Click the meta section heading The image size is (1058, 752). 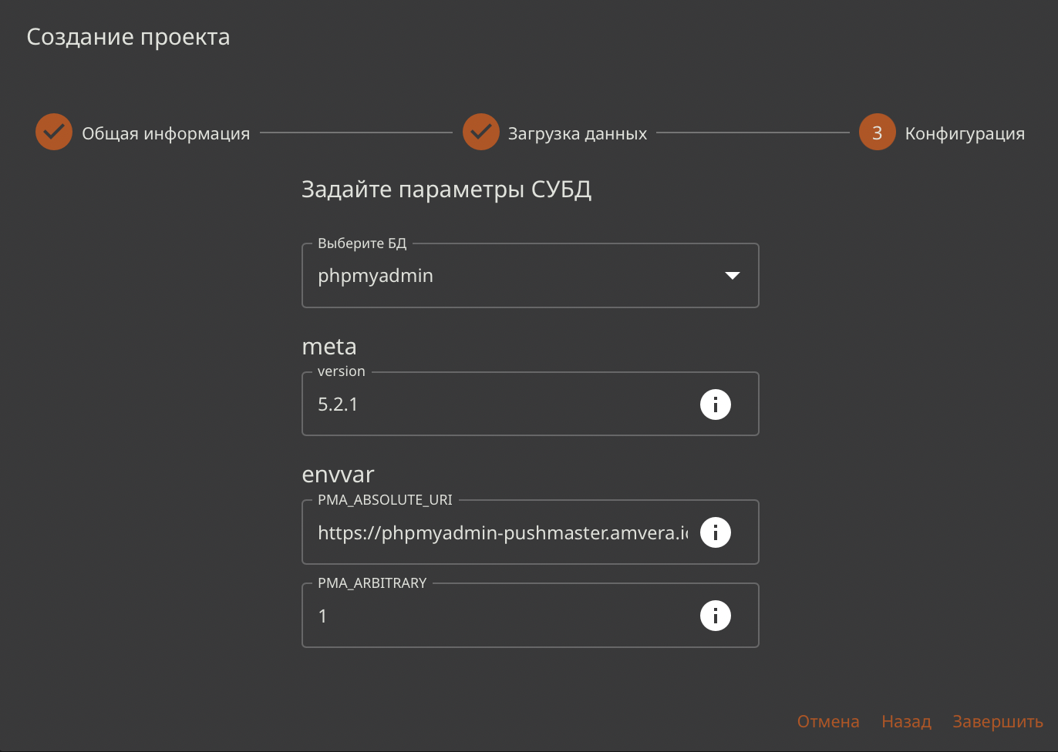pos(329,347)
